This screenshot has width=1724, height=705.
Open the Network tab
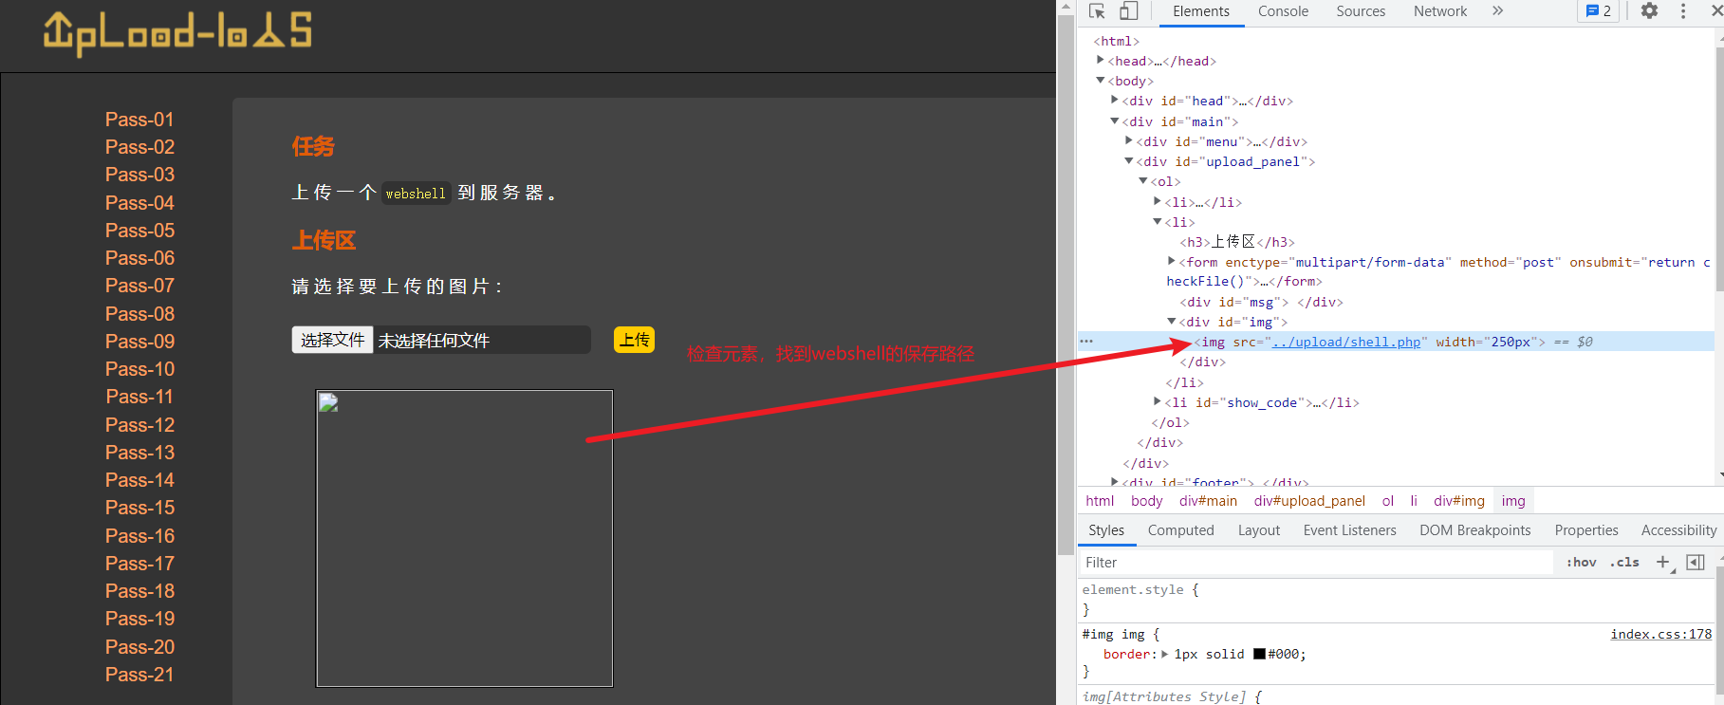(x=1440, y=11)
